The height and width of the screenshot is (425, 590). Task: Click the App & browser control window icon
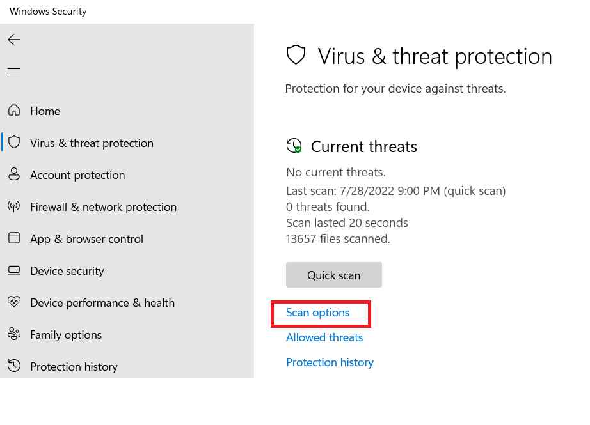point(14,238)
